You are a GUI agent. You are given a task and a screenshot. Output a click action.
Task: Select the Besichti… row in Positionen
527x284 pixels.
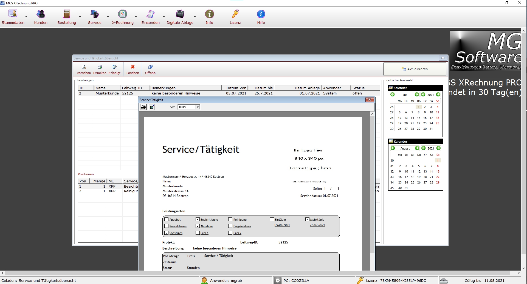click(x=108, y=186)
